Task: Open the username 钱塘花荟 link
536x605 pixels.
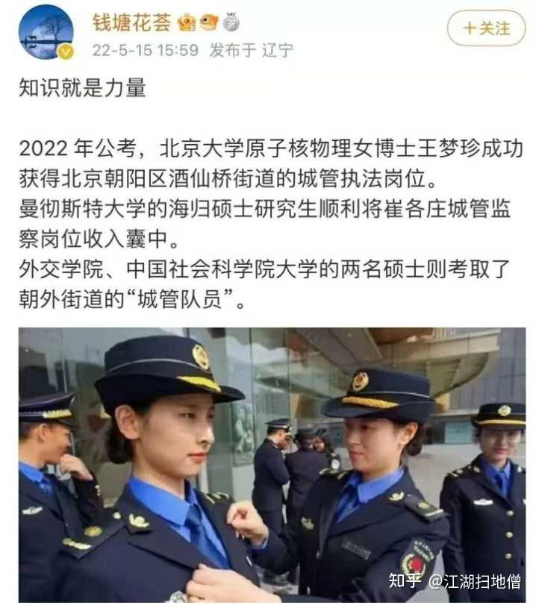Action: (132, 22)
